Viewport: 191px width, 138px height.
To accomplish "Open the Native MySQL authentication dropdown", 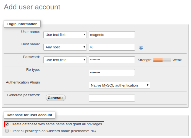I will (119, 85).
